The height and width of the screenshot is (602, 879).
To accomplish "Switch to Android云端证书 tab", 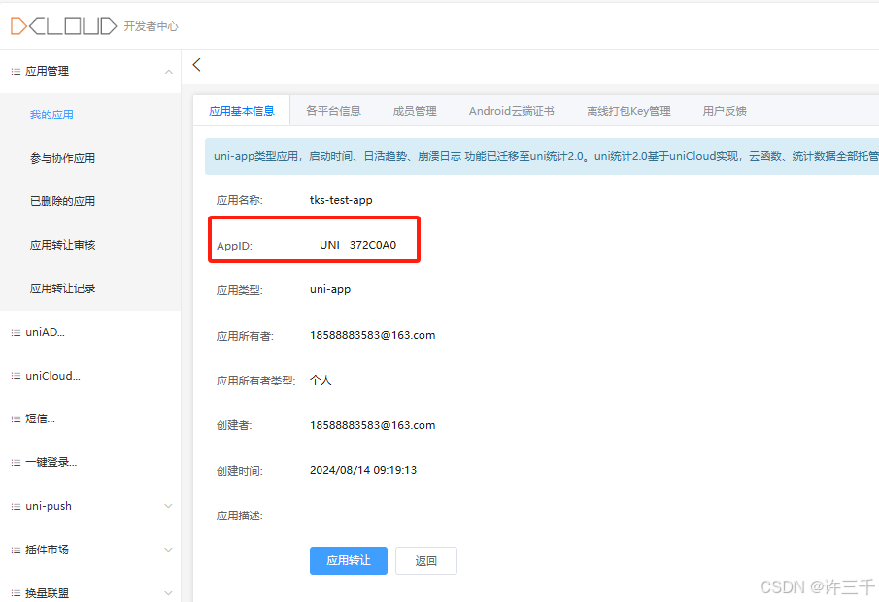I will click(x=511, y=111).
